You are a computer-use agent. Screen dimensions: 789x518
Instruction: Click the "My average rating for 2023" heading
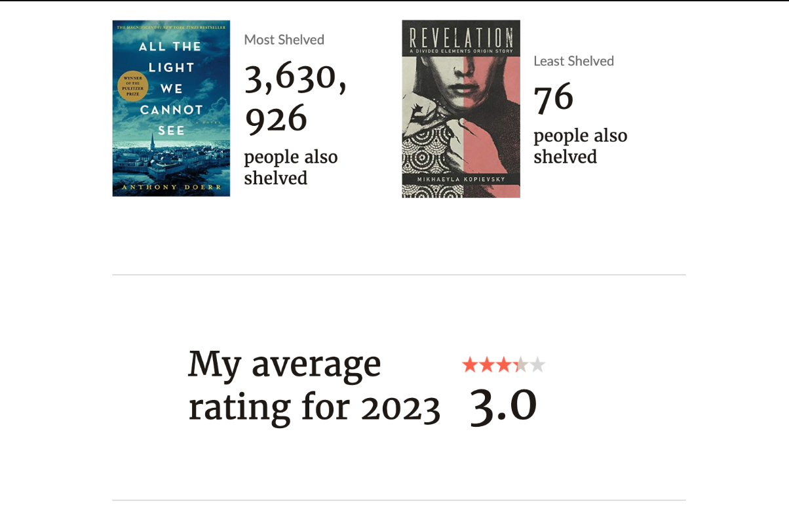click(x=313, y=386)
